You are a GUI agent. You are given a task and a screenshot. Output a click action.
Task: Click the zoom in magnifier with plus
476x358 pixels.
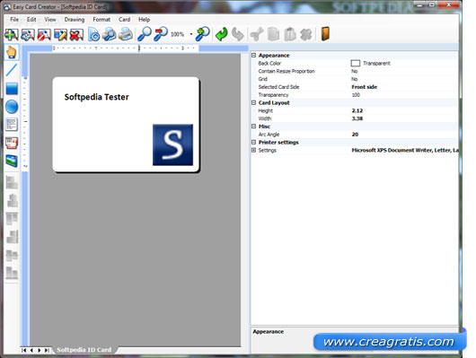[202, 34]
